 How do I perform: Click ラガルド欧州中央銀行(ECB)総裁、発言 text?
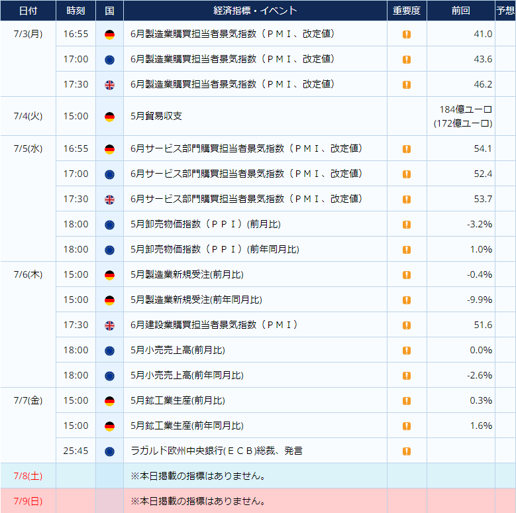click(216, 451)
